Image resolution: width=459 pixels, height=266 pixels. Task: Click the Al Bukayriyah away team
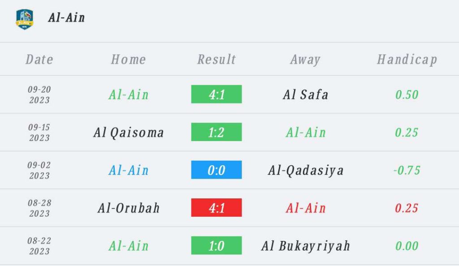tap(306, 246)
